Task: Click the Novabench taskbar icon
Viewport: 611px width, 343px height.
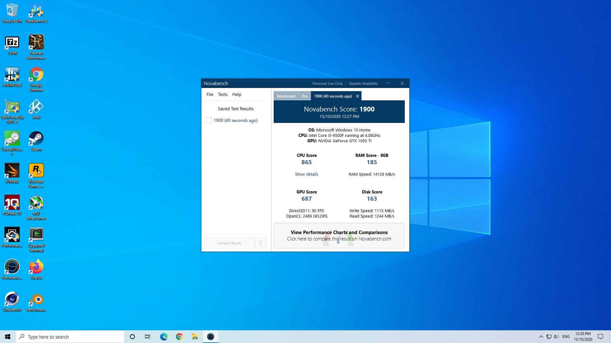Action: pos(211,337)
